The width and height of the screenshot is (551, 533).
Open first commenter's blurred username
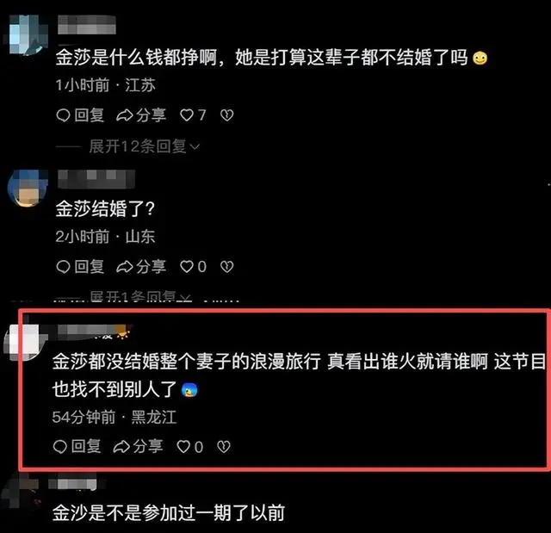pyautogui.click(x=87, y=25)
